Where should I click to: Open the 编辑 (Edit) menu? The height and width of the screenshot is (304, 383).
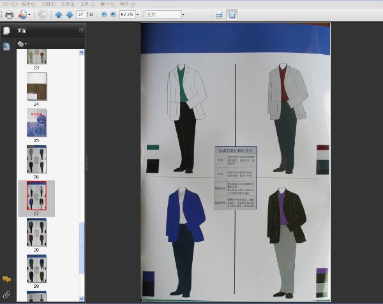tap(29, 4)
